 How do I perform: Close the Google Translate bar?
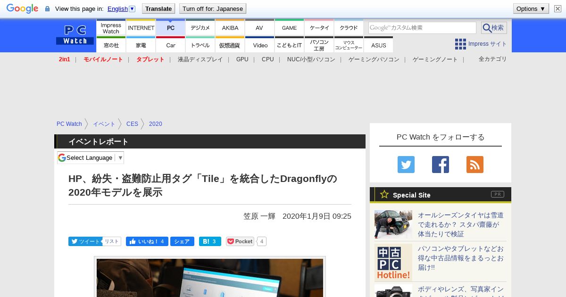[x=558, y=8]
